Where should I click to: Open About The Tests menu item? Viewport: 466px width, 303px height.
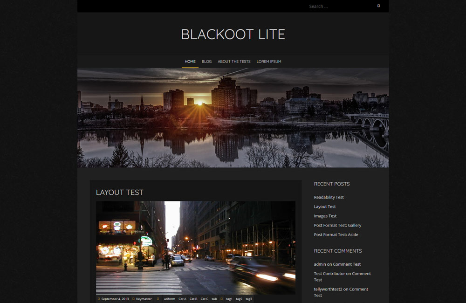coord(234,62)
